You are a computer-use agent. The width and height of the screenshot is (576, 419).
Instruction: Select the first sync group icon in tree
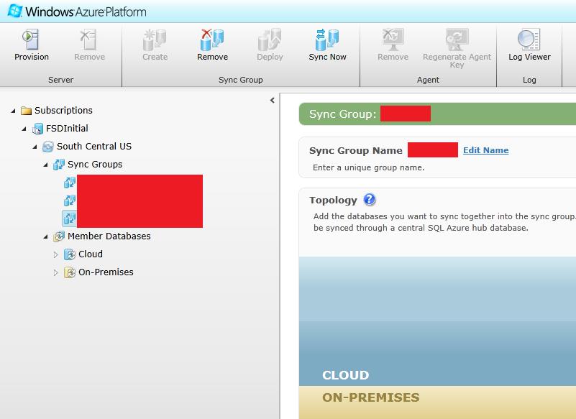click(70, 182)
